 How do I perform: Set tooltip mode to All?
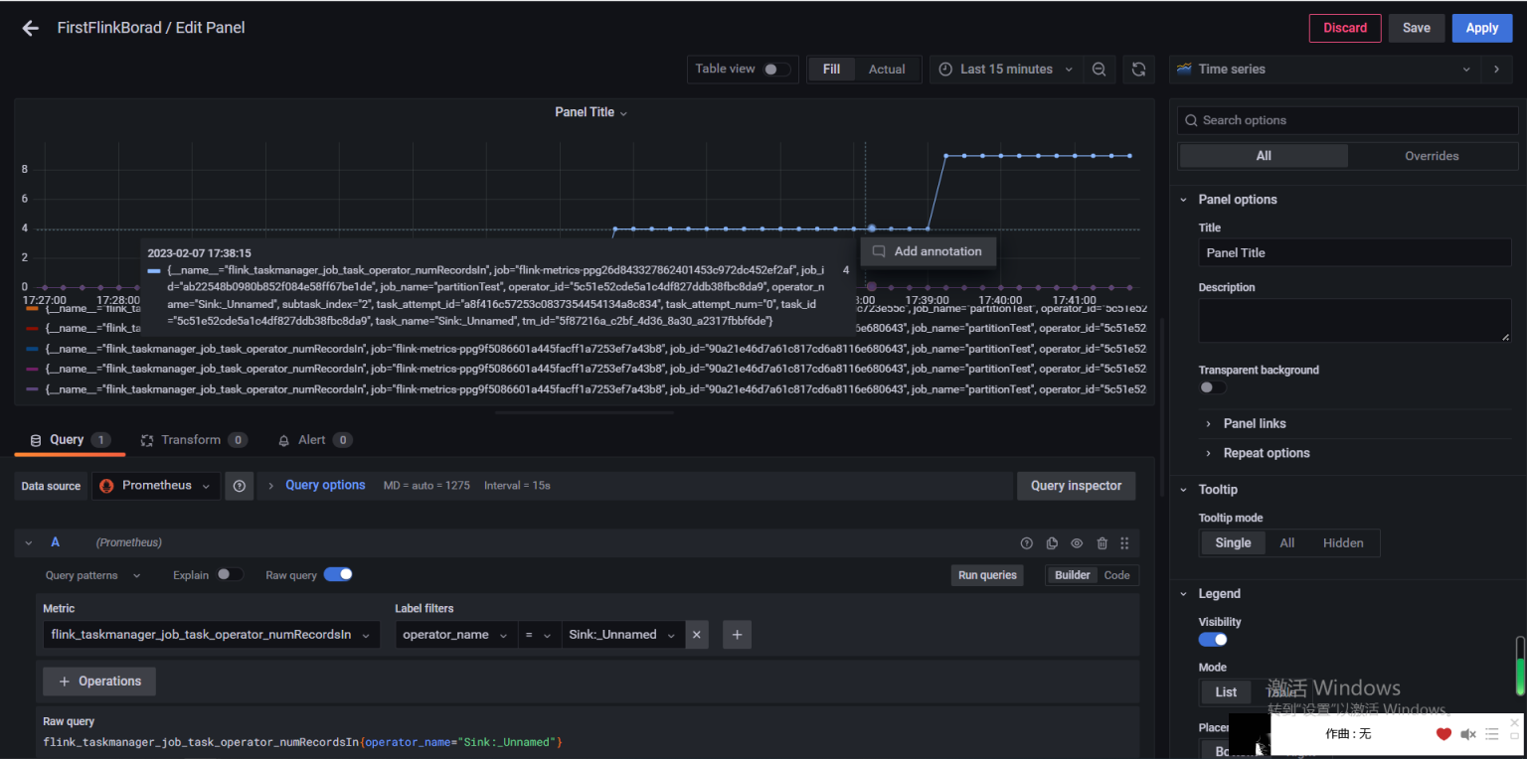pyautogui.click(x=1287, y=543)
